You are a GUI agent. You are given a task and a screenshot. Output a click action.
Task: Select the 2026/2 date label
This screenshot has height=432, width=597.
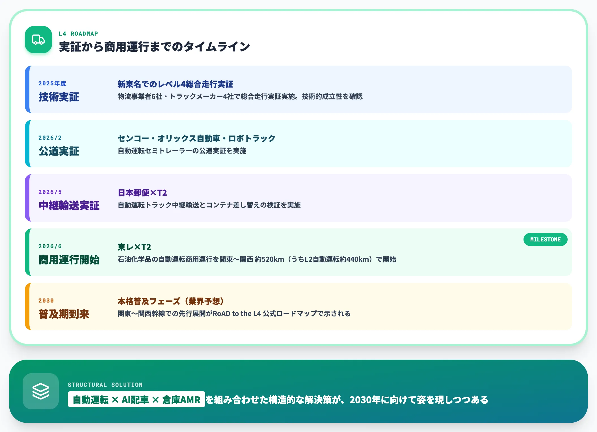[x=50, y=138]
